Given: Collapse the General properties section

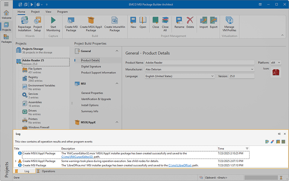Looking at the screenshot, I should tap(117, 51).
